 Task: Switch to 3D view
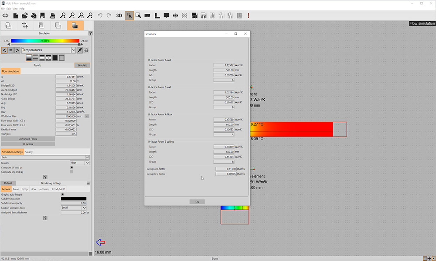point(119,16)
